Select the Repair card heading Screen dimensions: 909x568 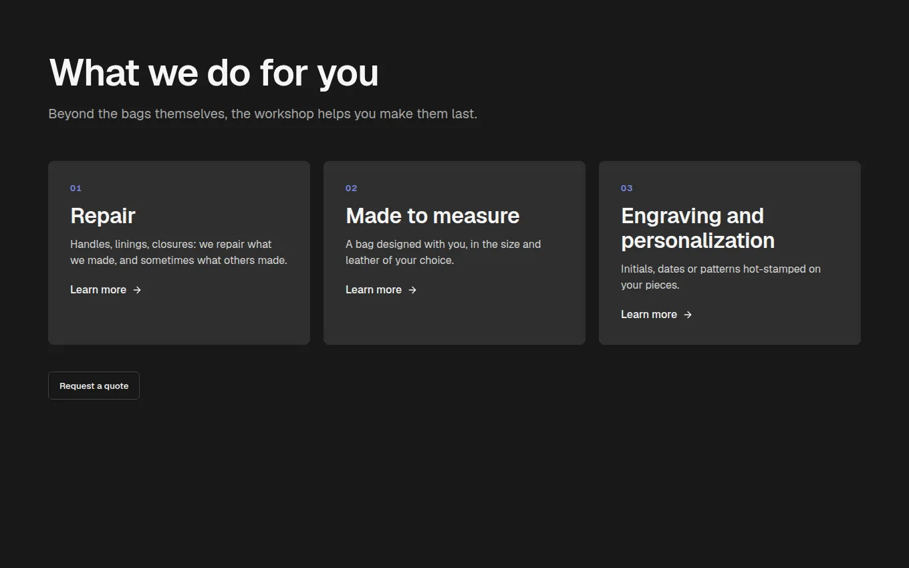(103, 216)
